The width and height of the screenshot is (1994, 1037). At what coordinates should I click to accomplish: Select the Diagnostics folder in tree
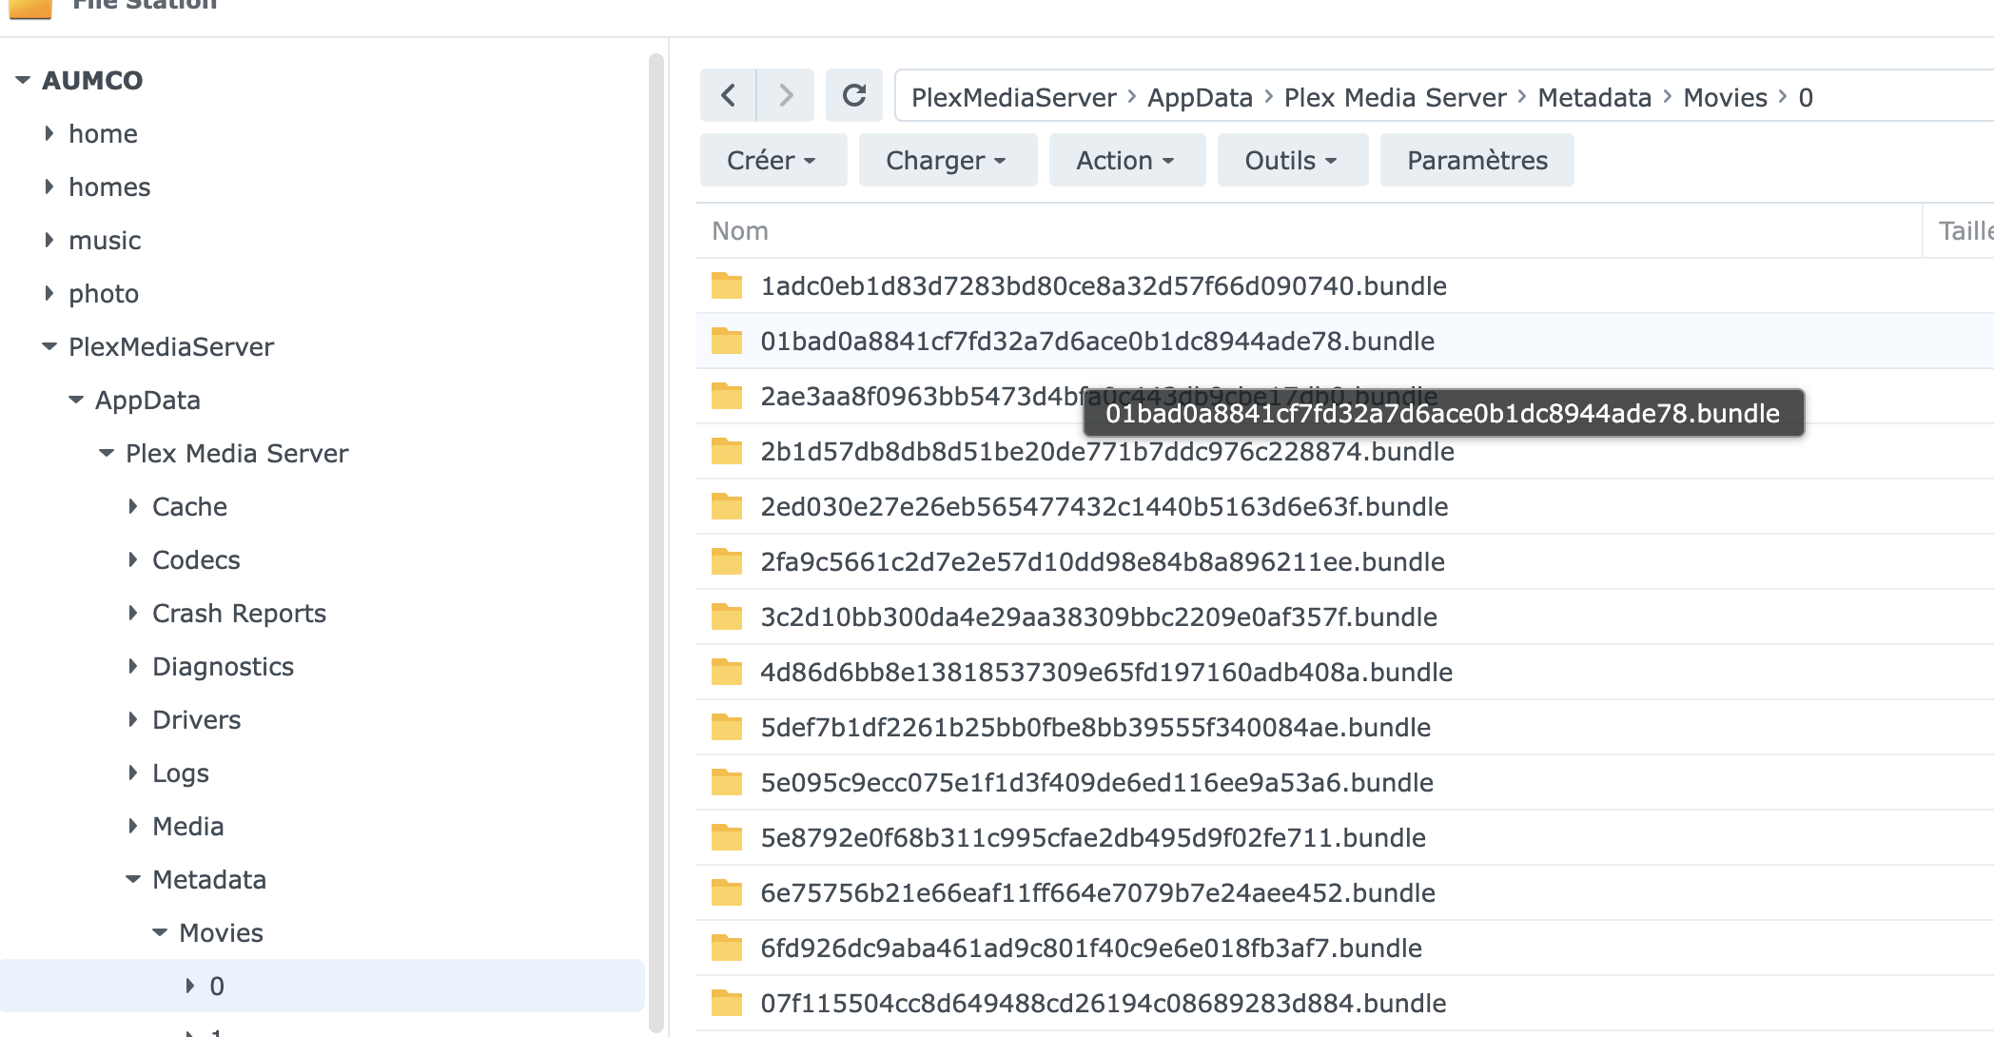pos(223,666)
